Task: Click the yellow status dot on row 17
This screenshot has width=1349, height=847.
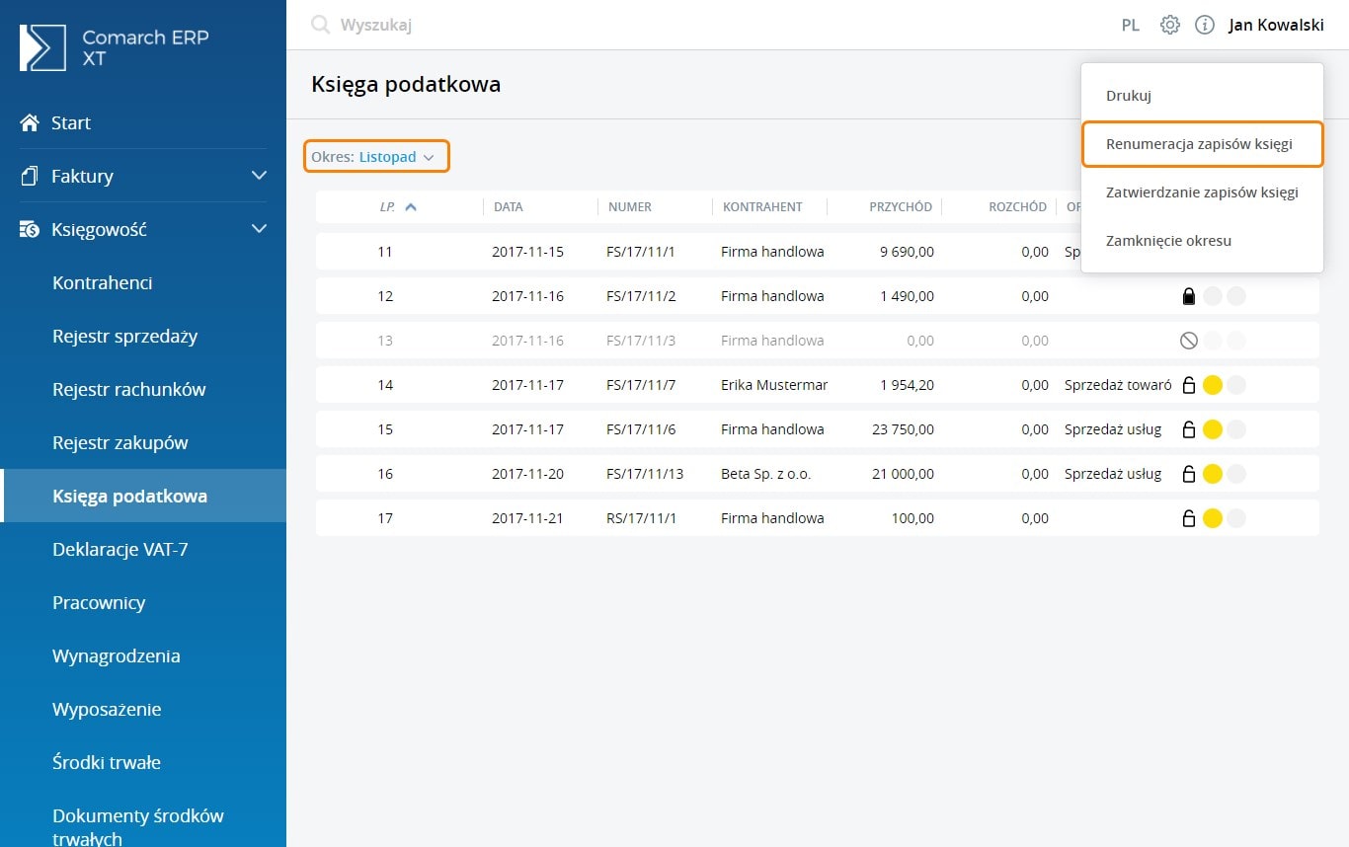Action: (1213, 518)
